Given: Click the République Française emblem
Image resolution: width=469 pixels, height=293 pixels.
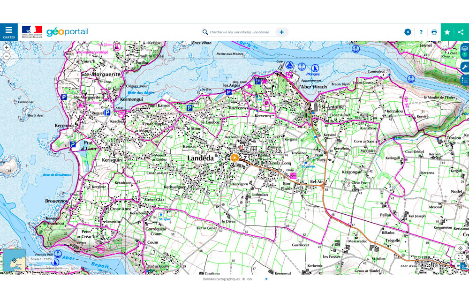Looking at the screenshot, I should click(x=32, y=32).
